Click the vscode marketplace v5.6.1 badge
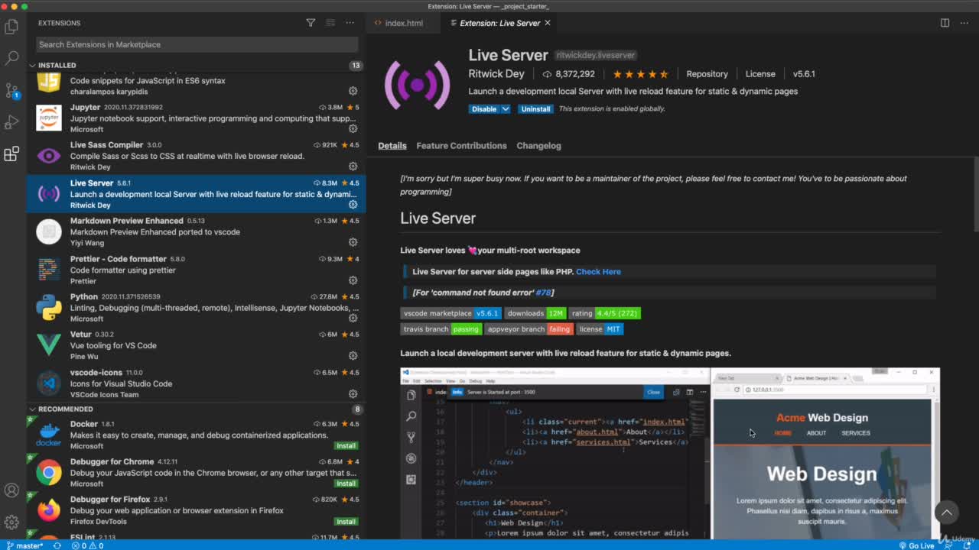979x550 pixels. (x=450, y=313)
